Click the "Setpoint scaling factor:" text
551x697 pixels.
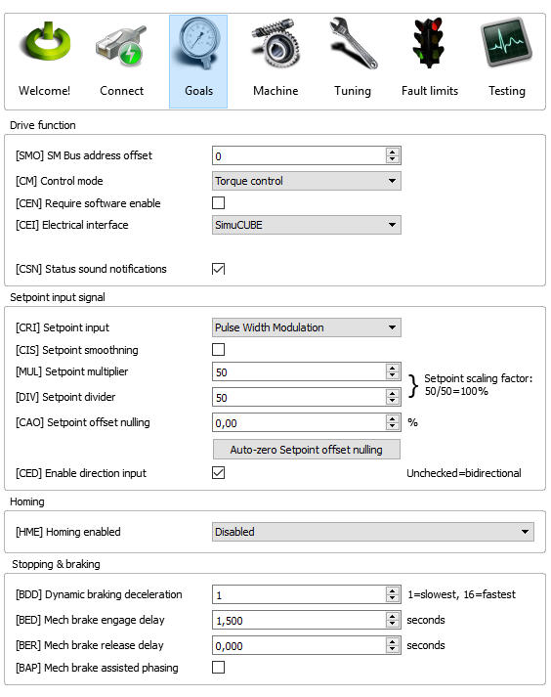click(x=478, y=378)
